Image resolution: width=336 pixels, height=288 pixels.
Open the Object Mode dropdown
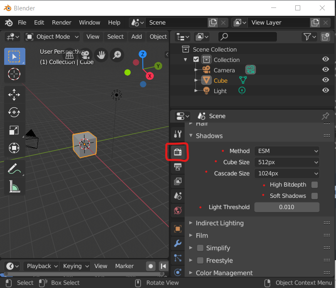(52, 37)
